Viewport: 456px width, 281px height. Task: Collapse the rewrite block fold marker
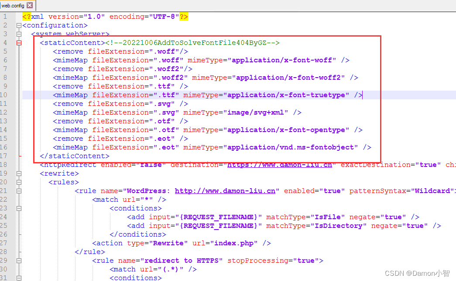coord(19,173)
